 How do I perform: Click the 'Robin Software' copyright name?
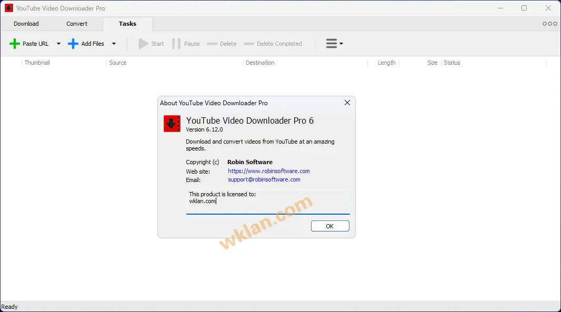(250, 162)
